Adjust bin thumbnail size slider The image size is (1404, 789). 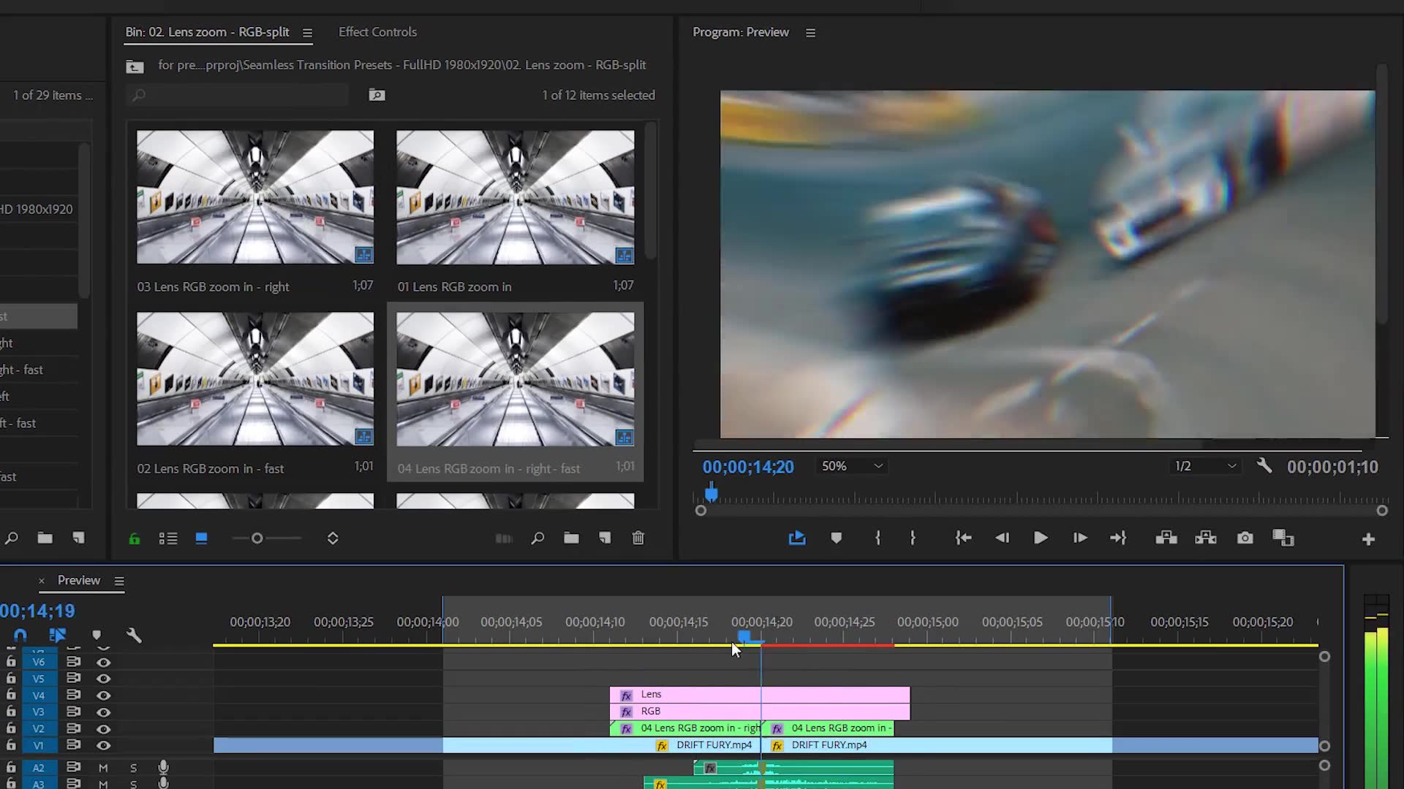257,539
